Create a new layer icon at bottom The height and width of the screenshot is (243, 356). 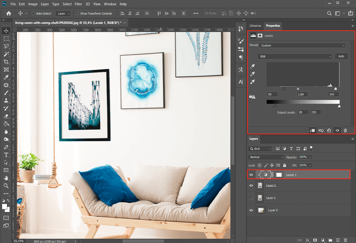pyautogui.click(x=338, y=240)
